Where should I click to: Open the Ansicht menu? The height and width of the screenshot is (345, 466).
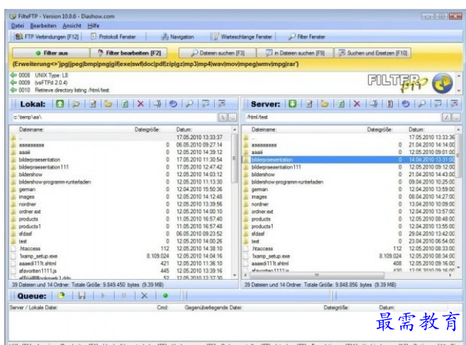[72, 25]
